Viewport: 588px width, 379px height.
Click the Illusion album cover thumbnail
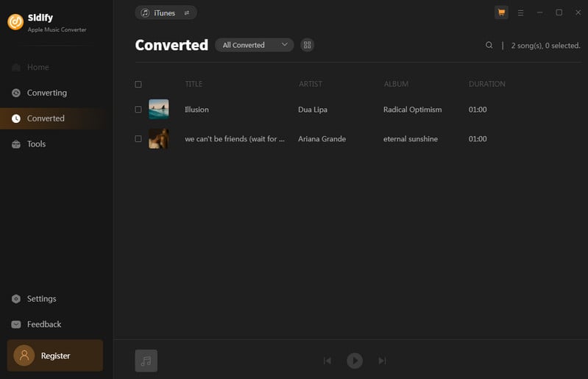point(159,109)
